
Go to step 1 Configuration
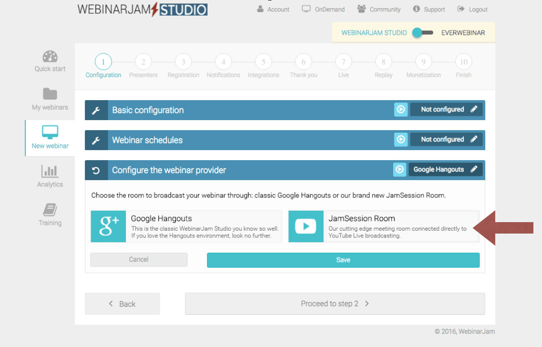[x=104, y=66]
